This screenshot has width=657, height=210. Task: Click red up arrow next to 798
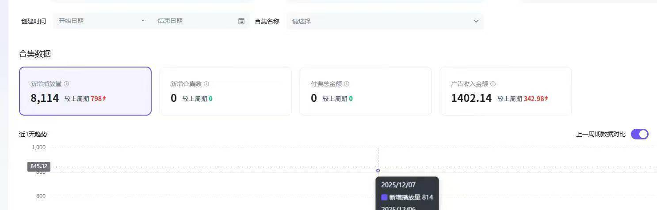104,99
